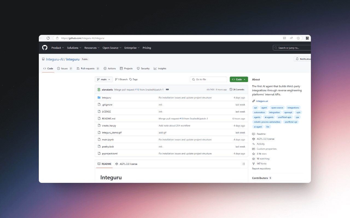Open the pull request #10 link in commit header
The width and height of the screenshot is (350, 218).
[x=137, y=89]
